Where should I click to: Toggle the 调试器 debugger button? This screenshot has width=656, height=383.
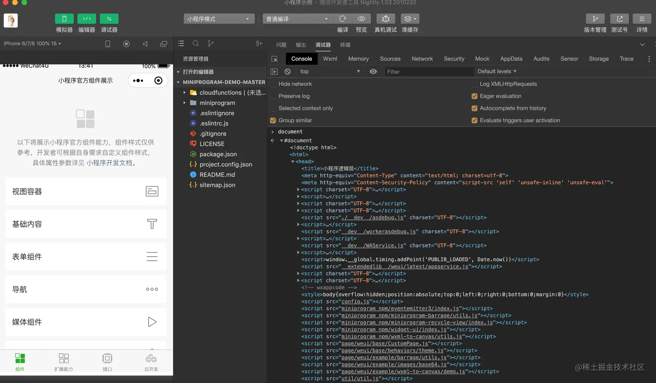tap(109, 19)
